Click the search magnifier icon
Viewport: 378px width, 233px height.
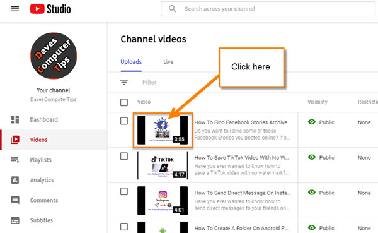tap(172, 9)
